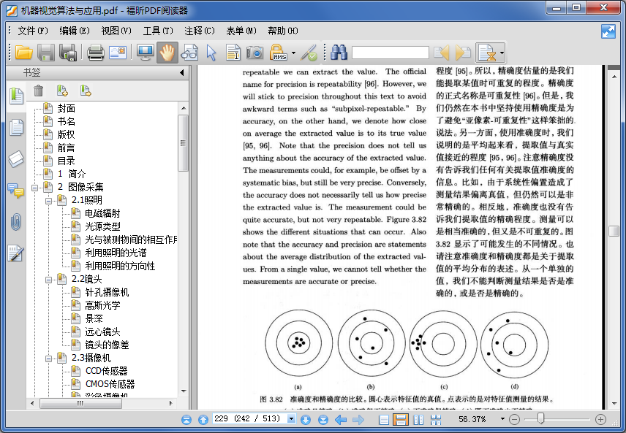The image size is (626, 433).
Task: Click the Print icon
Action: pos(96,53)
